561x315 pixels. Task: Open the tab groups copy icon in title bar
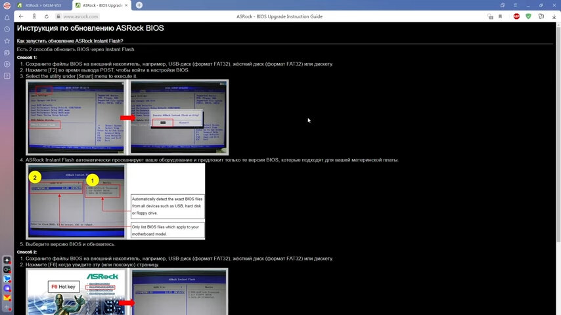tap(503, 5)
